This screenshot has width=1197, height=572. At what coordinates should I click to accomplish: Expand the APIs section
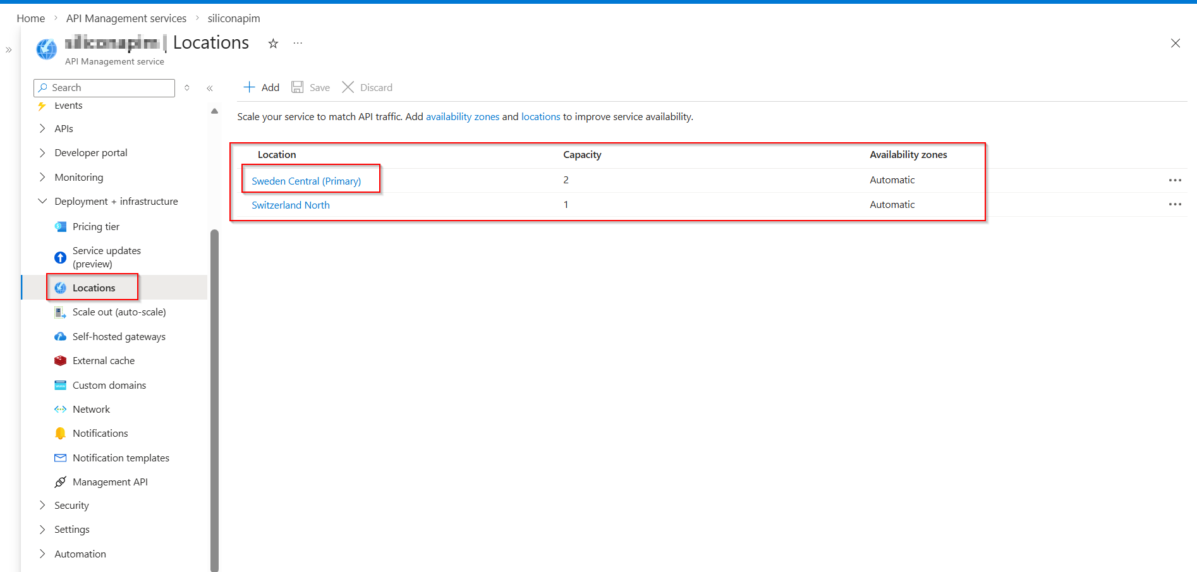(42, 128)
